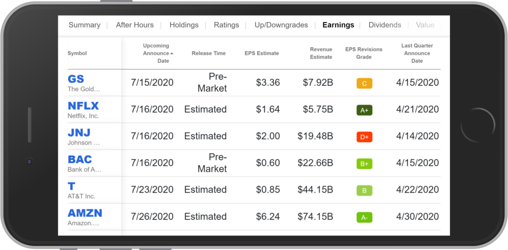Click the red D+ grade badge

point(365,137)
